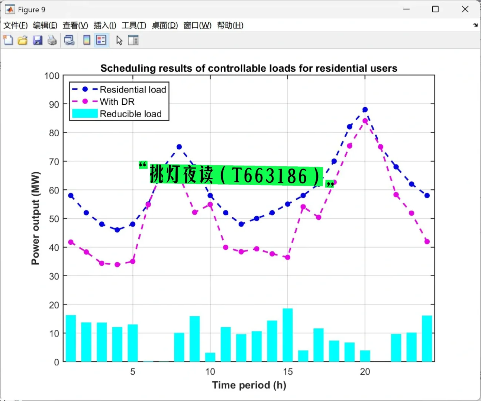Click the chart title "Scheduling results of controllable loads"
Image resolution: width=481 pixels, height=401 pixels.
point(249,68)
